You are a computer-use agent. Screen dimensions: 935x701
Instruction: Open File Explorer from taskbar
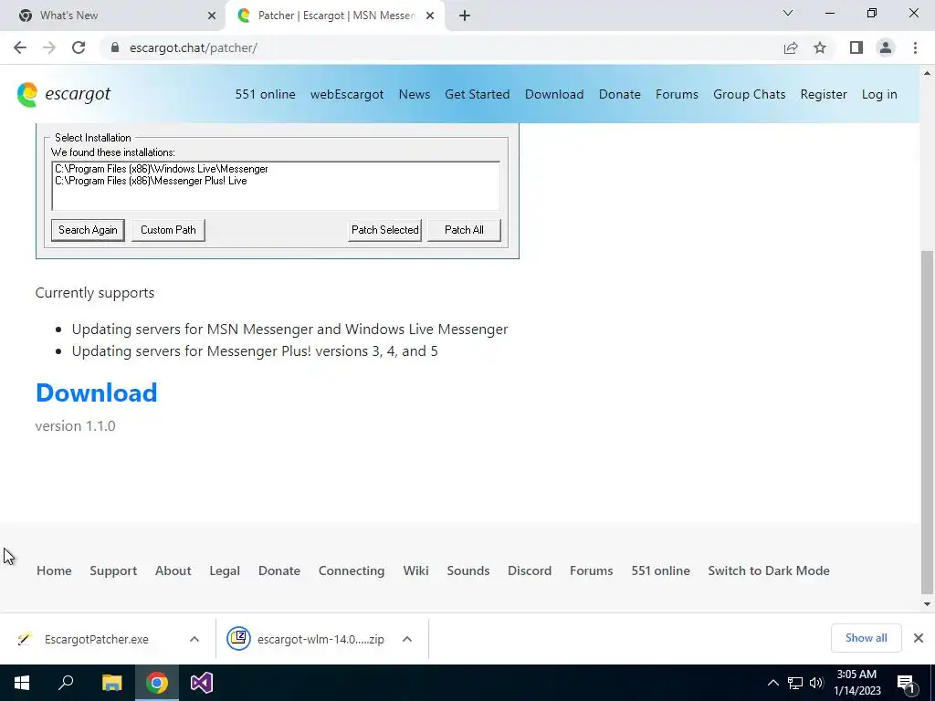tap(111, 683)
